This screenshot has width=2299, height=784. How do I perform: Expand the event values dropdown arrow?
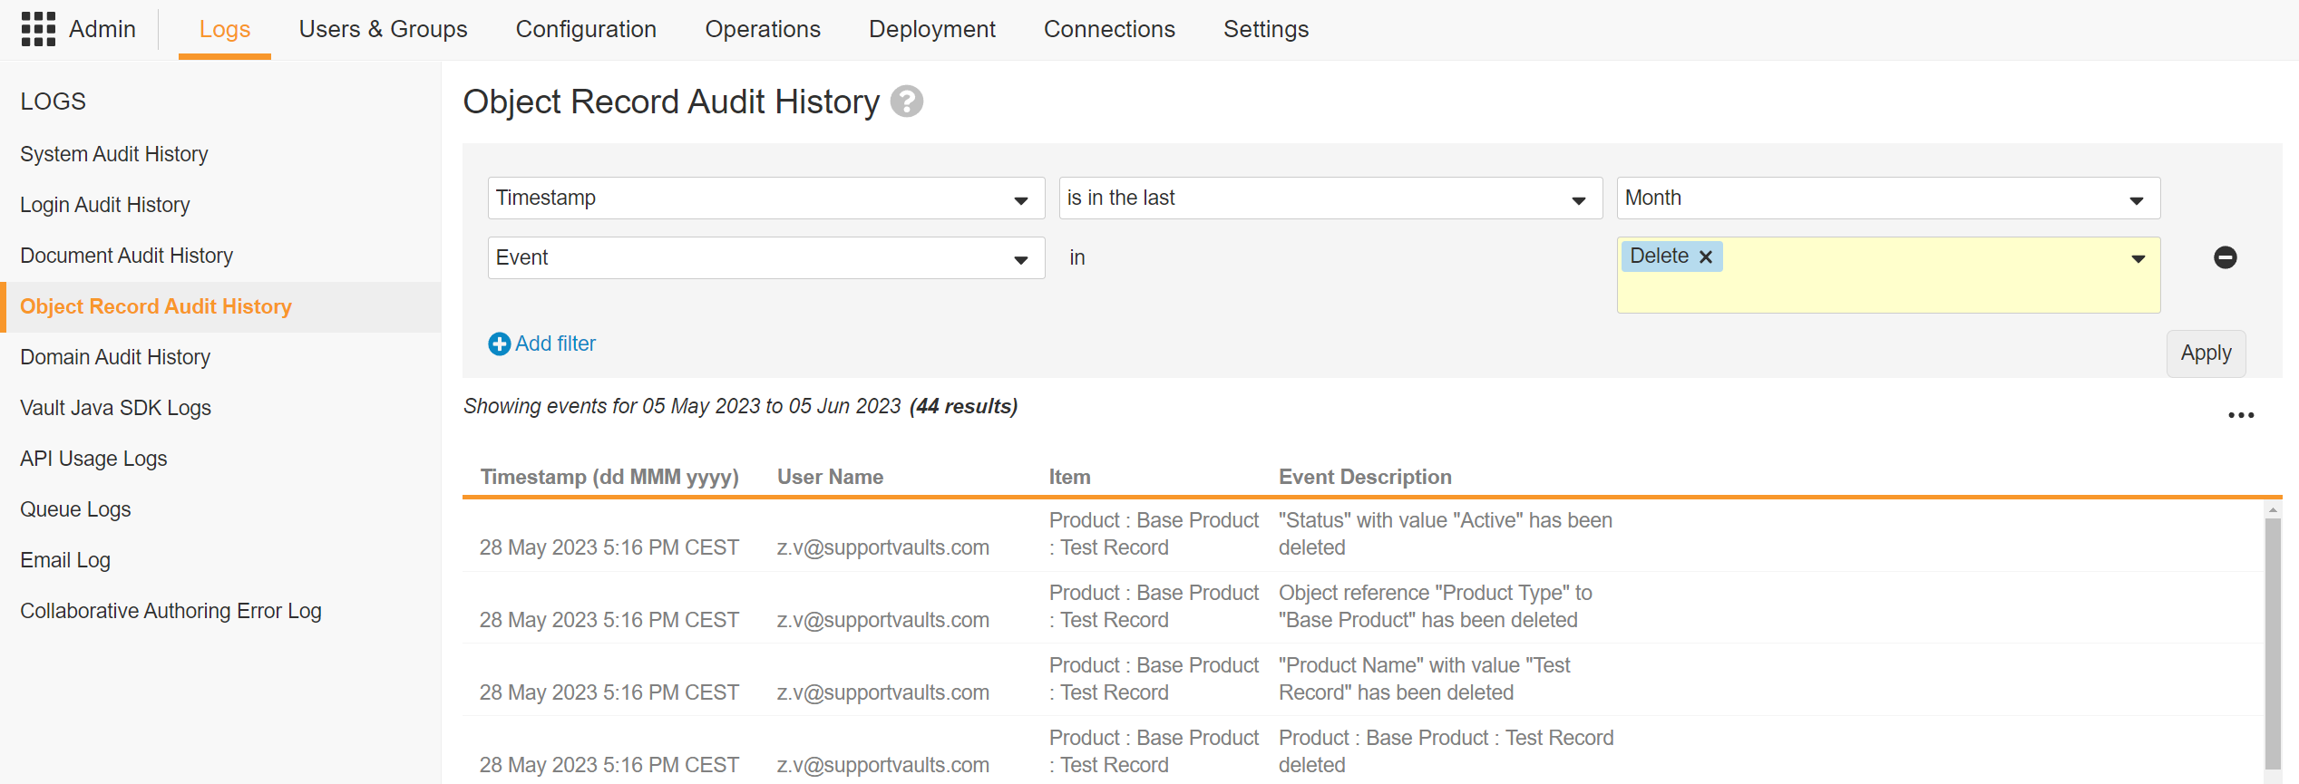[x=2138, y=259]
